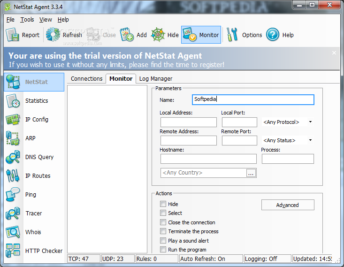The image size is (344, 267).
Task: Click the Process field
Action: tap(288, 159)
